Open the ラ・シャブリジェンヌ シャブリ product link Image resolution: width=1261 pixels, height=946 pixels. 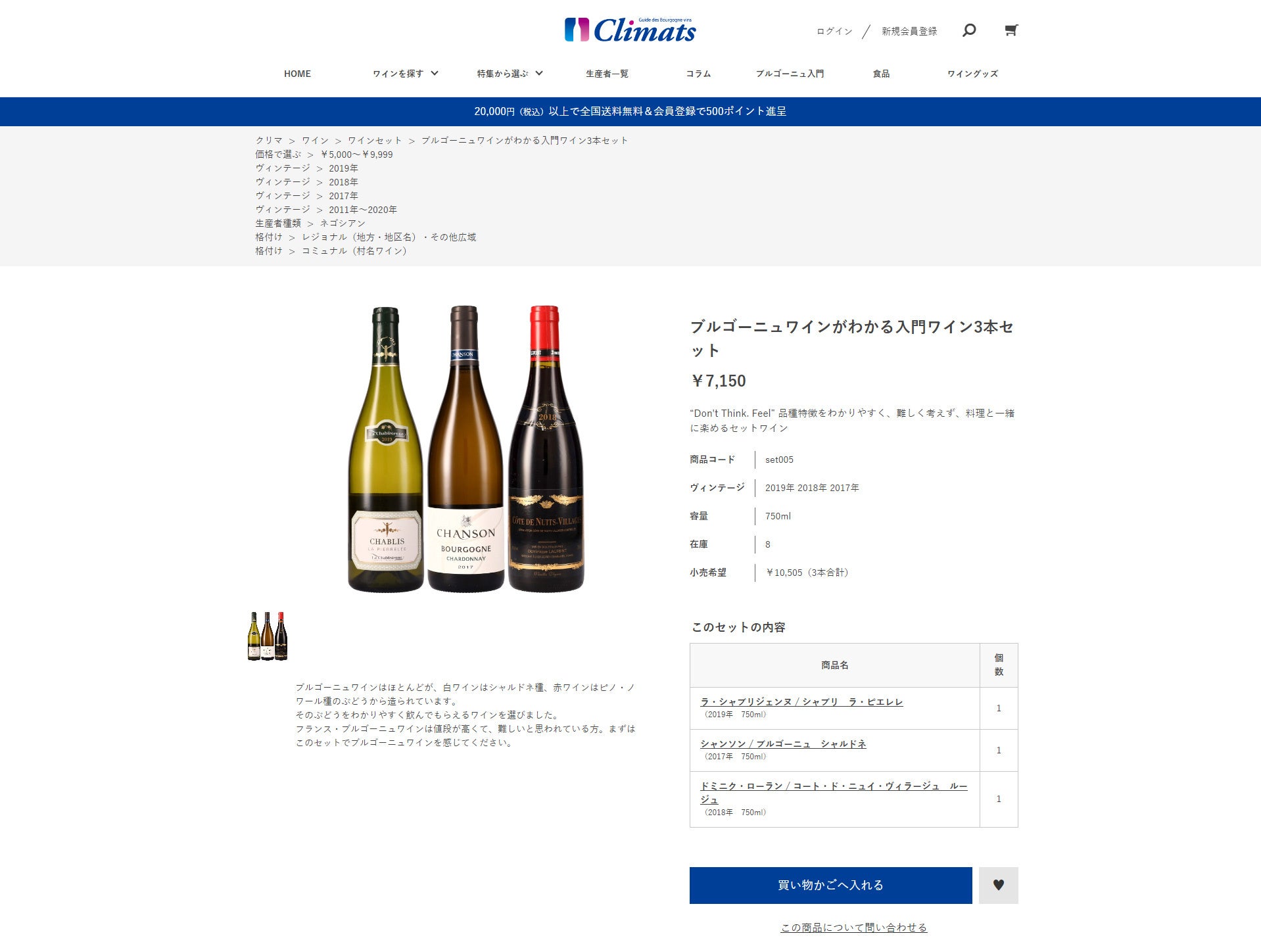pyautogui.click(x=801, y=701)
